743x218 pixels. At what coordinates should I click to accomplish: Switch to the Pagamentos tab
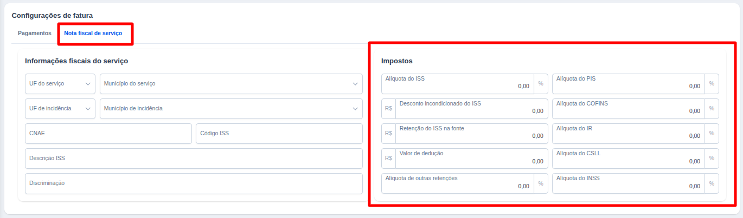(x=34, y=33)
